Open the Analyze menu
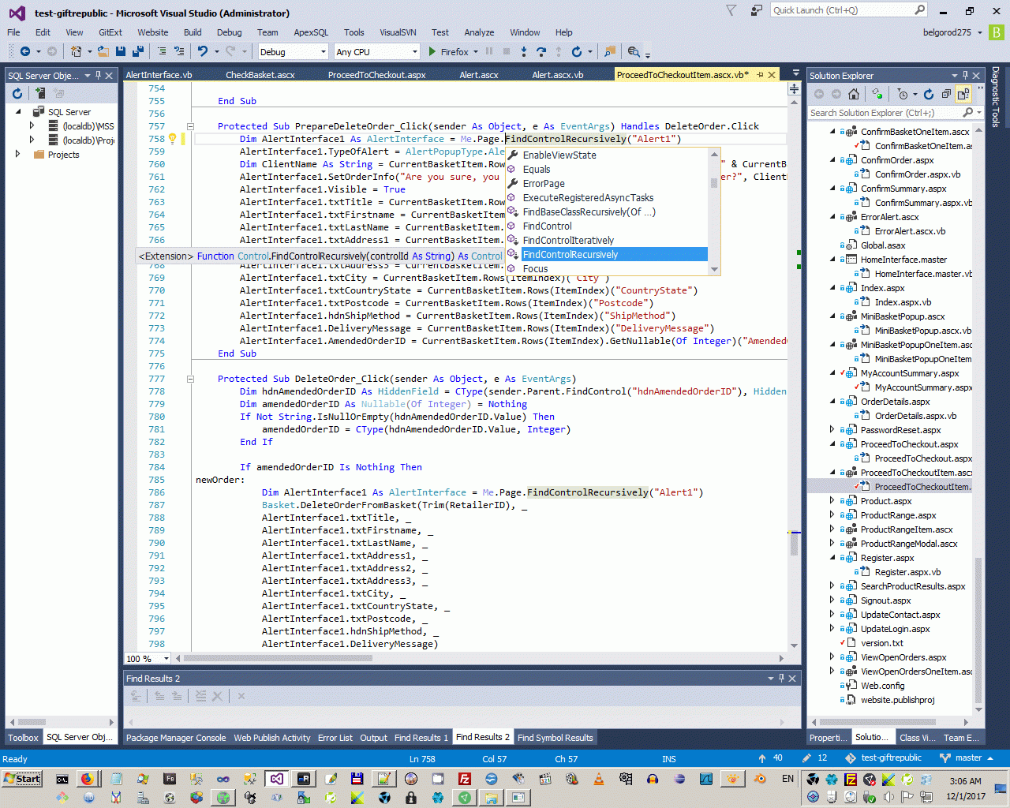 pyautogui.click(x=478, y=32)
